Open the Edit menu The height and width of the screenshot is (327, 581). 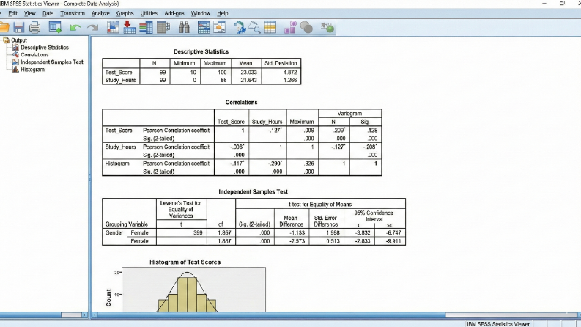13,13
